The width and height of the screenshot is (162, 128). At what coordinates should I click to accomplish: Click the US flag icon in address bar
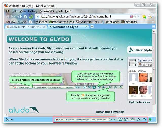click(x=131, y=16)
